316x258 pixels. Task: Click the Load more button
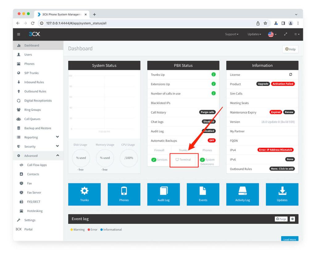(289, 239)
